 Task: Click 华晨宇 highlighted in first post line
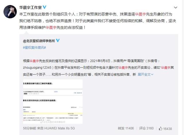click(x=140, y=14)
